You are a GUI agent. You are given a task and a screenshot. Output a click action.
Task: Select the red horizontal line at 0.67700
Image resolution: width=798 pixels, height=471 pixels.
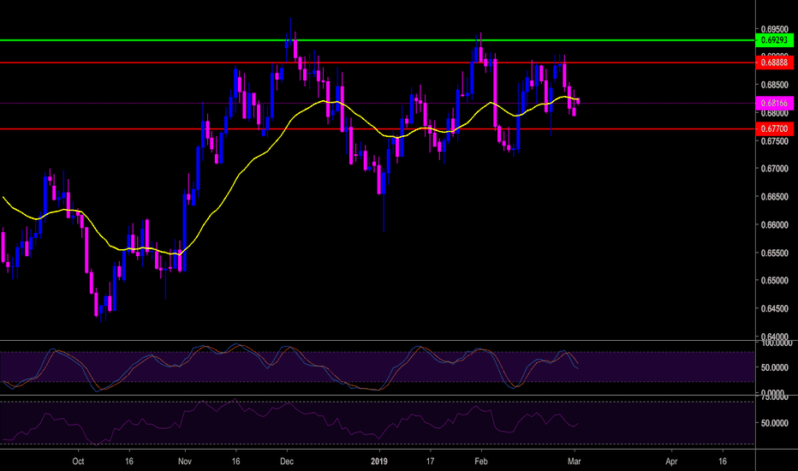tap(378, 128)
